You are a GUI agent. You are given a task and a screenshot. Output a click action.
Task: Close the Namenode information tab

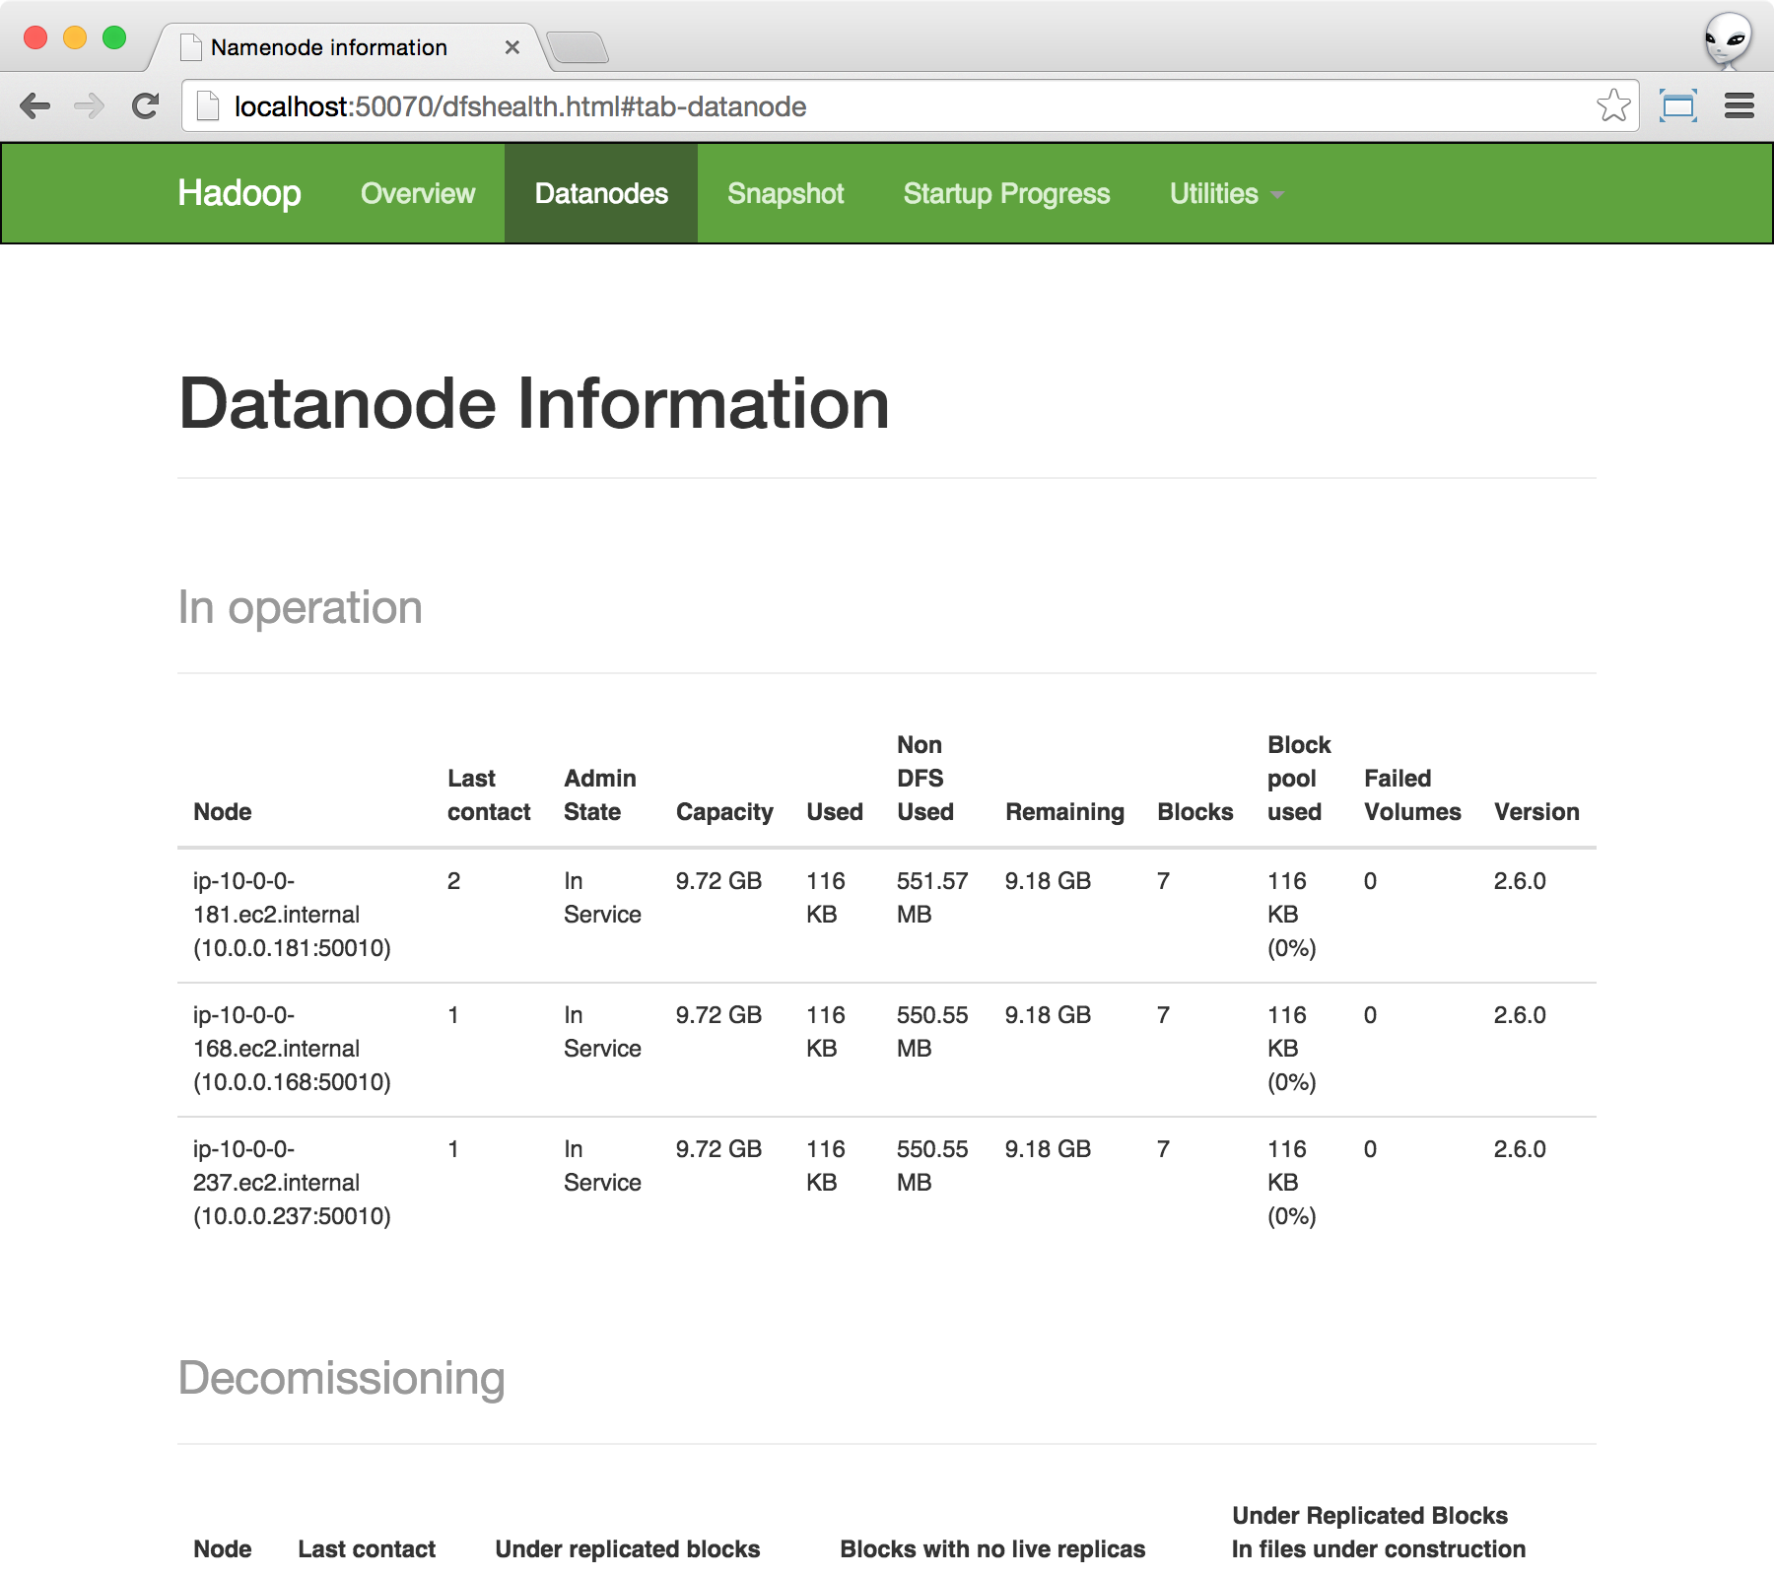pos(512,47)
